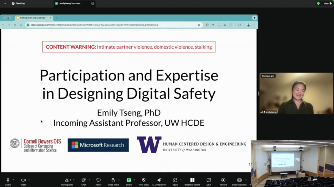Expand the Video options chevron
This screenshot has width=334, height=187.
pos(29,180)
